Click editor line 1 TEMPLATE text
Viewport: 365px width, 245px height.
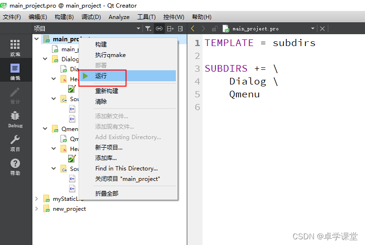[229, 43]
